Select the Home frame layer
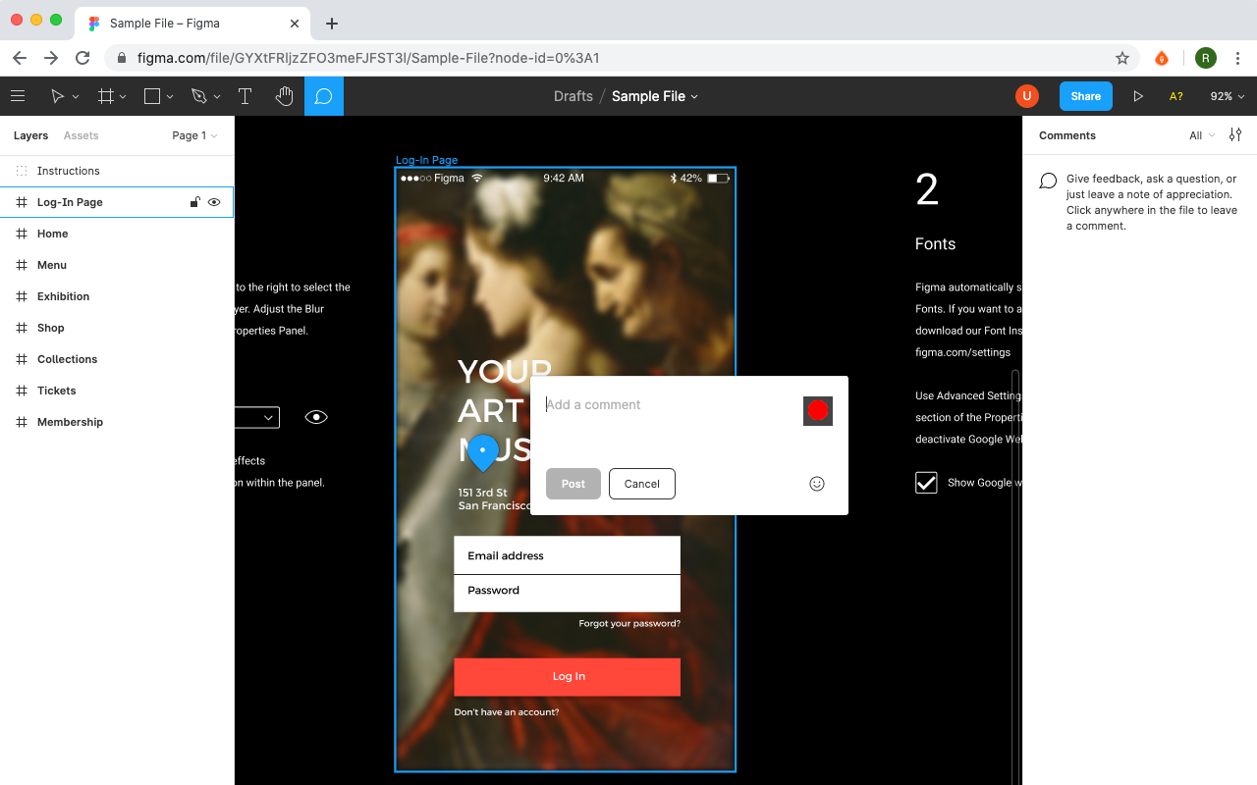 click(x=117, y=234)
